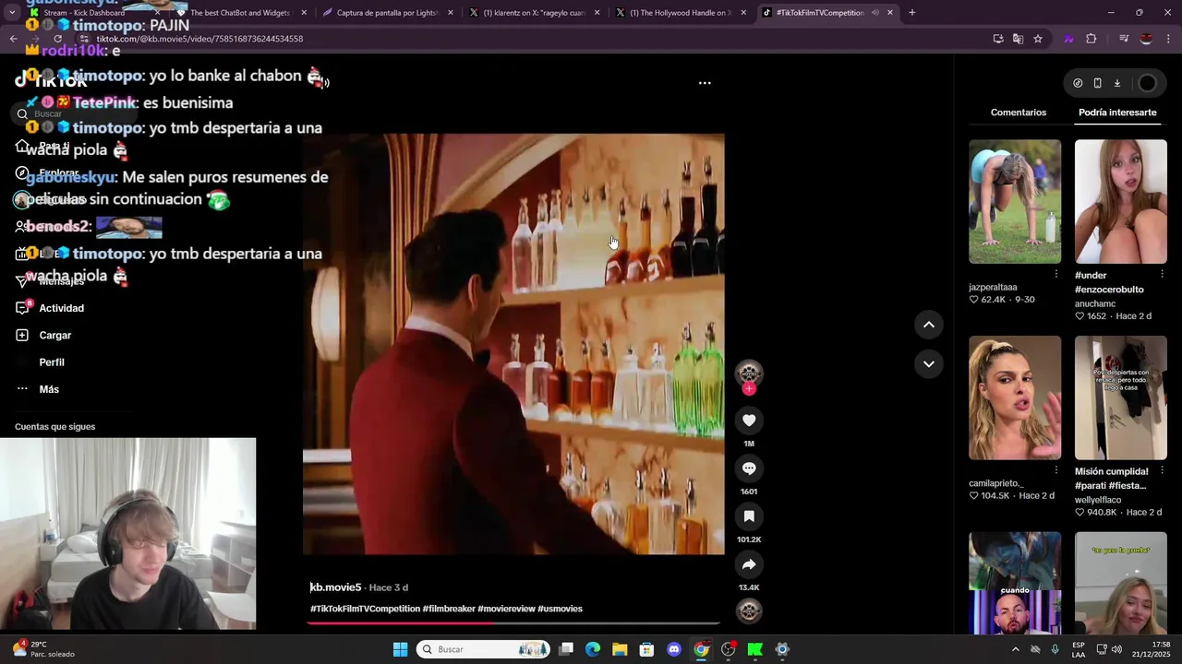This screenshot has height=664, width=1182.
Task: Open Discord from the taskbar
Action: tap(674, 649)
